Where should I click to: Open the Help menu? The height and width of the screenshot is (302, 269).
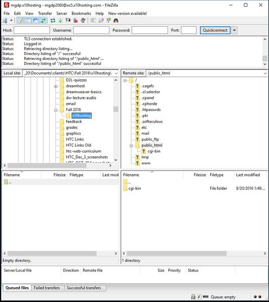(100, 14)
